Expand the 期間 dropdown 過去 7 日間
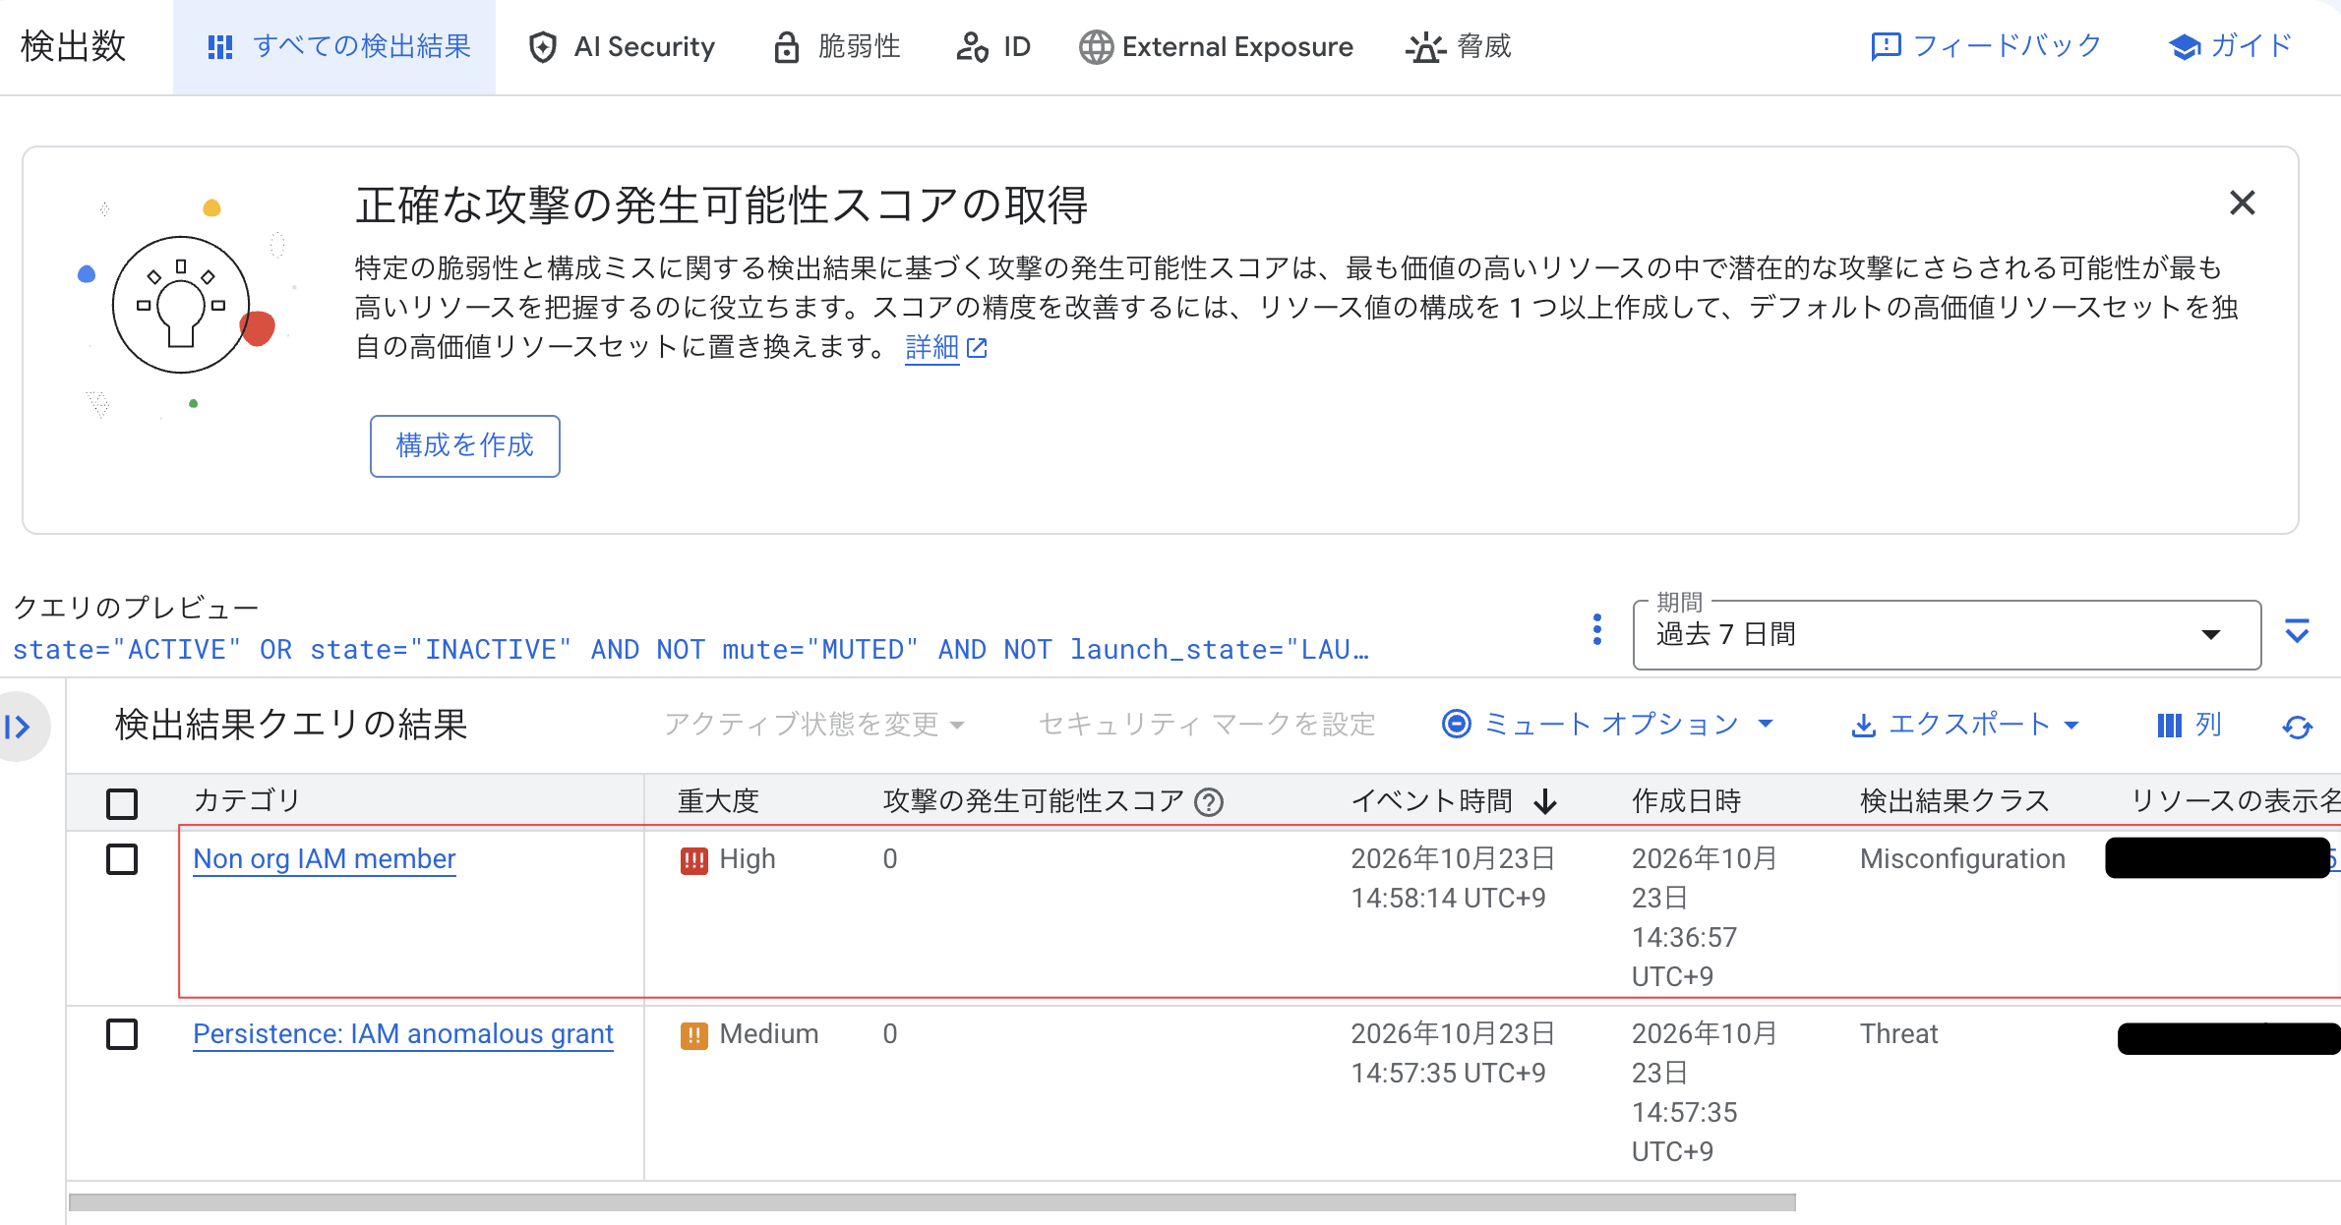The height and width of the screenshot is (1225, 2341). (x=1946, y=635)
